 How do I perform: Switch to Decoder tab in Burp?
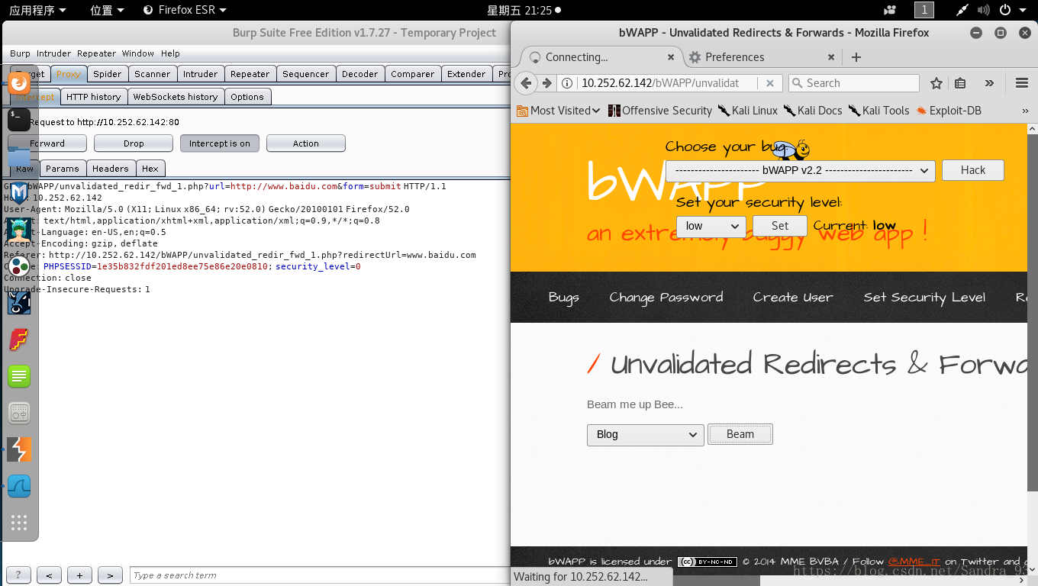359,74
